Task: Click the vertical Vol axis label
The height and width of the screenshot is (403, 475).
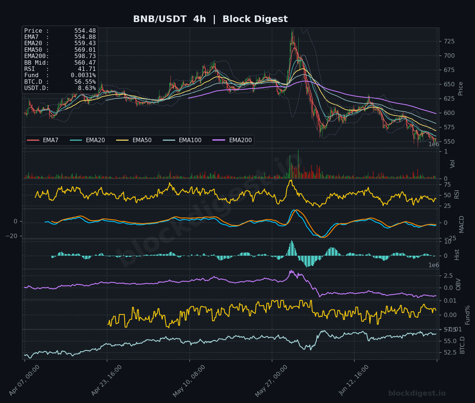Action: coord(453,164)
